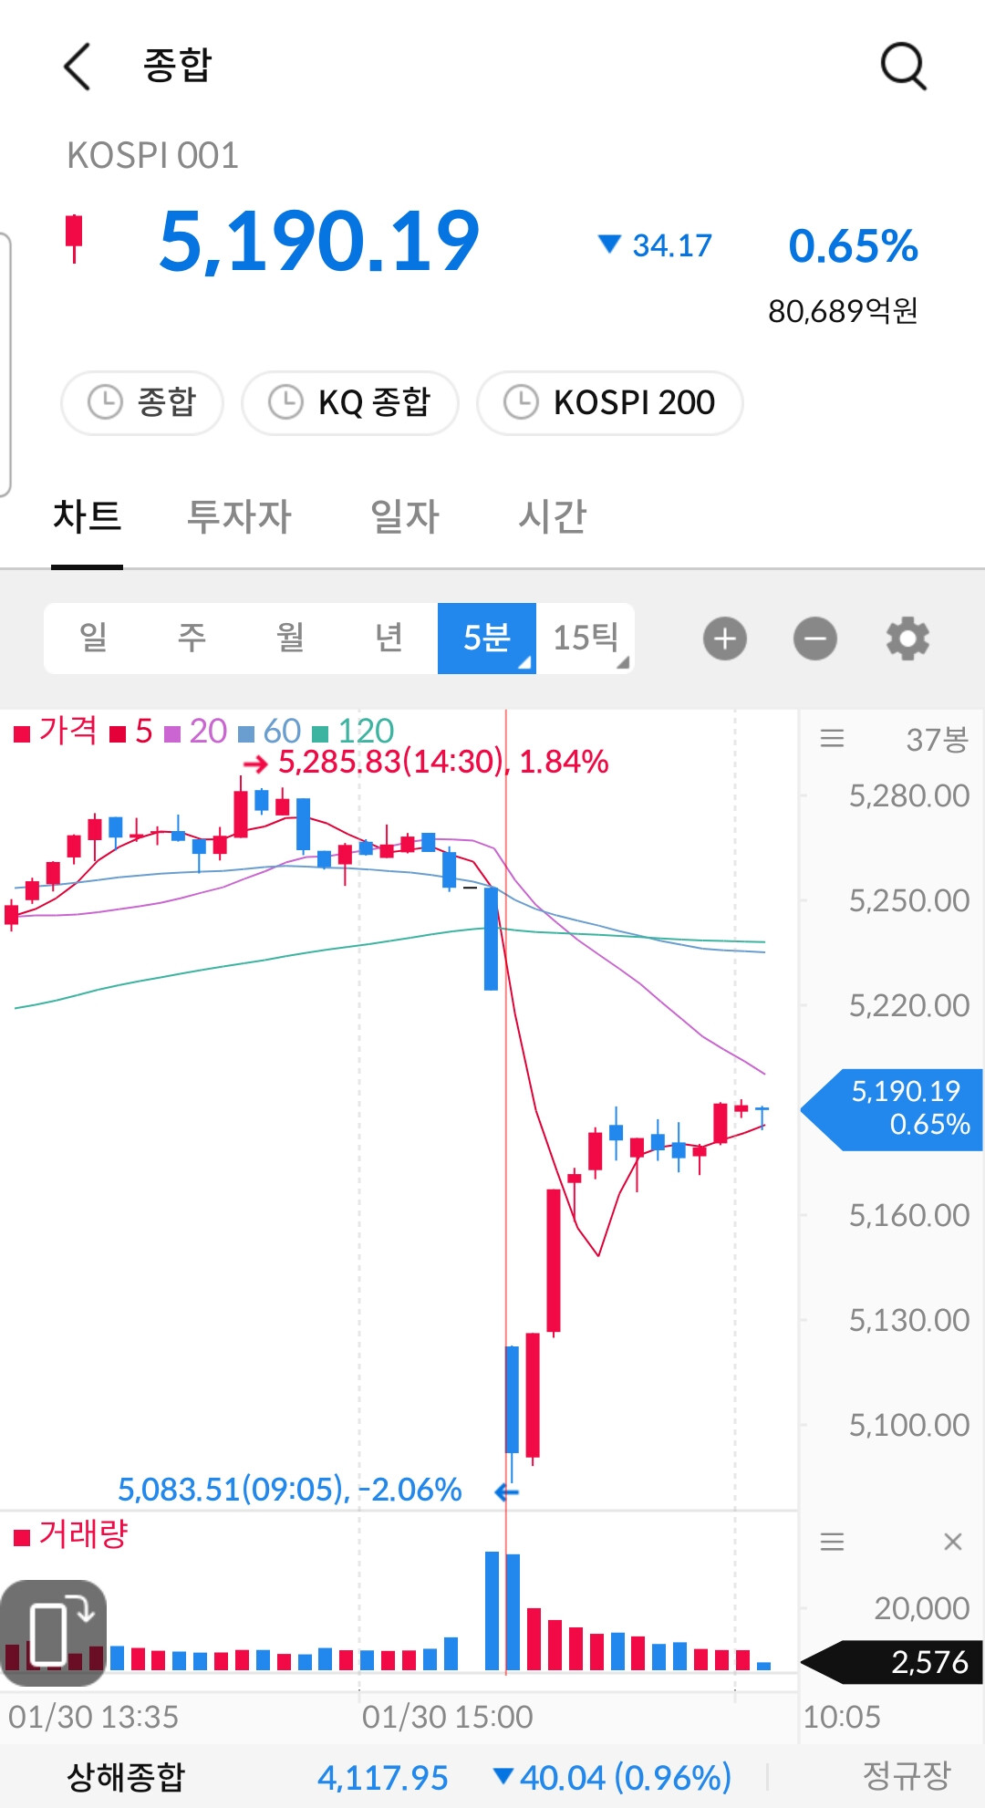985x1808 pixels.
Task: Toggle the 5-period moving average legend
Action: [x=131, y=732]
